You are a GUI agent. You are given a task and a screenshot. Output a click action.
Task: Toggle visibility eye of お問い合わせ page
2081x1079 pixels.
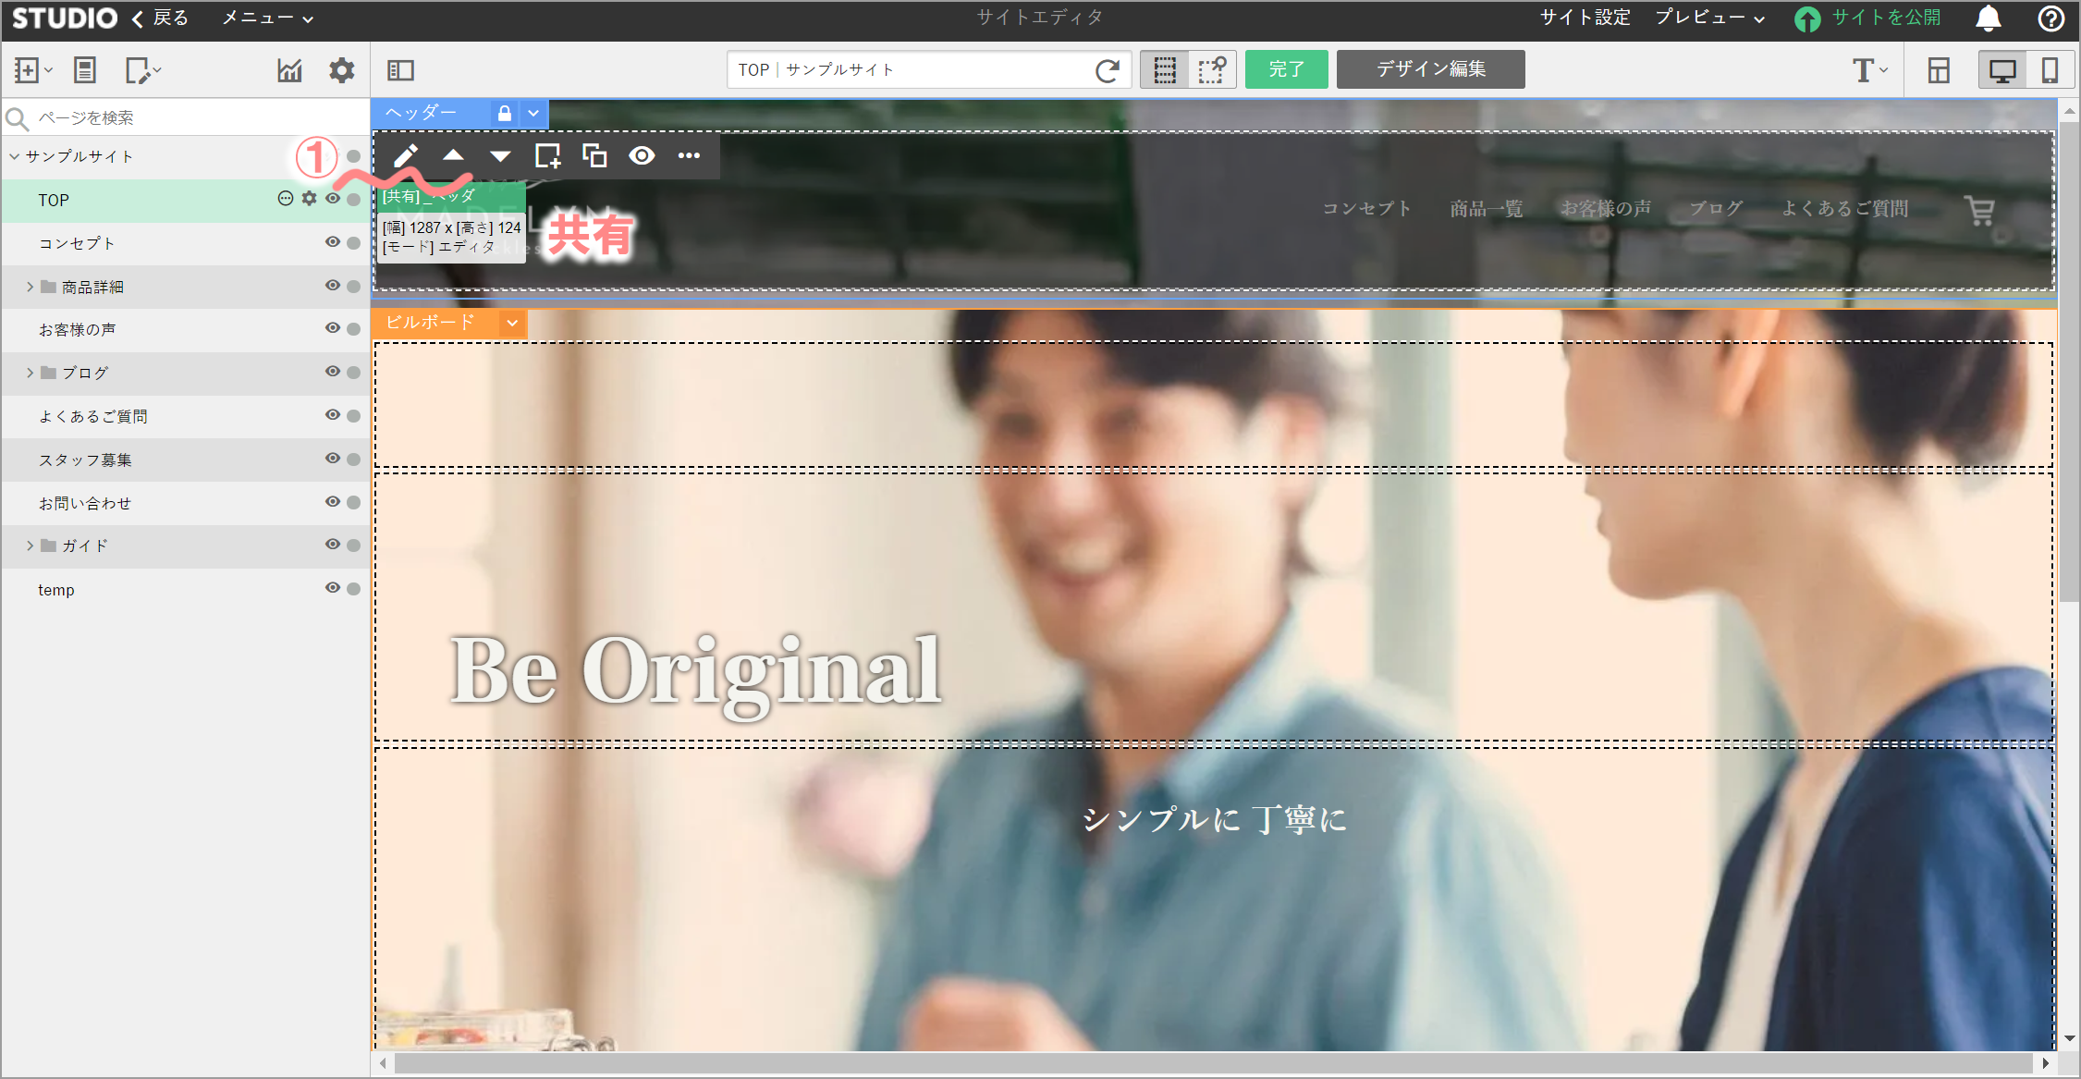click(333, 502)
